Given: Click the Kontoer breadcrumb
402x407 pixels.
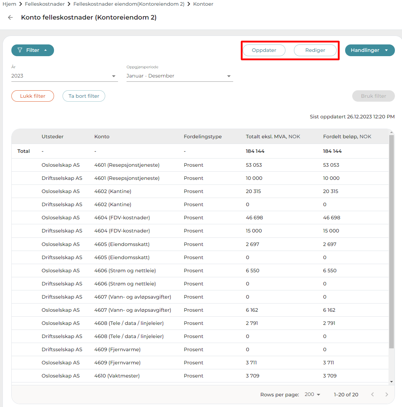Looking at the screenshot, I should click(x=203, y=4).
